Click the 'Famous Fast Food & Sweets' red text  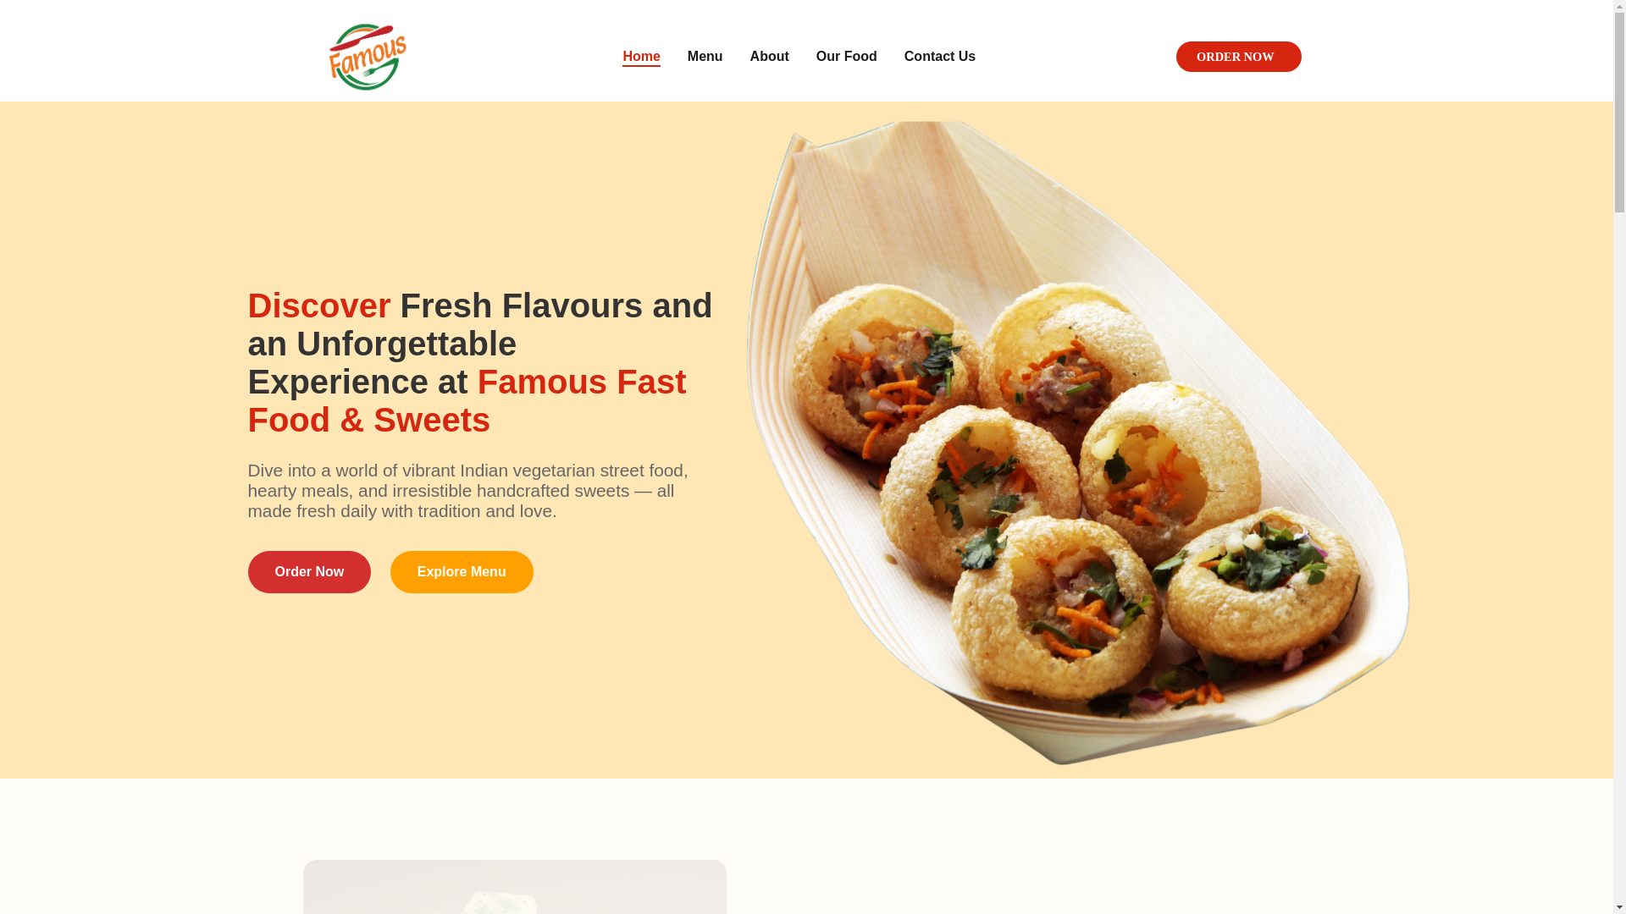click(x=467, y=401)
